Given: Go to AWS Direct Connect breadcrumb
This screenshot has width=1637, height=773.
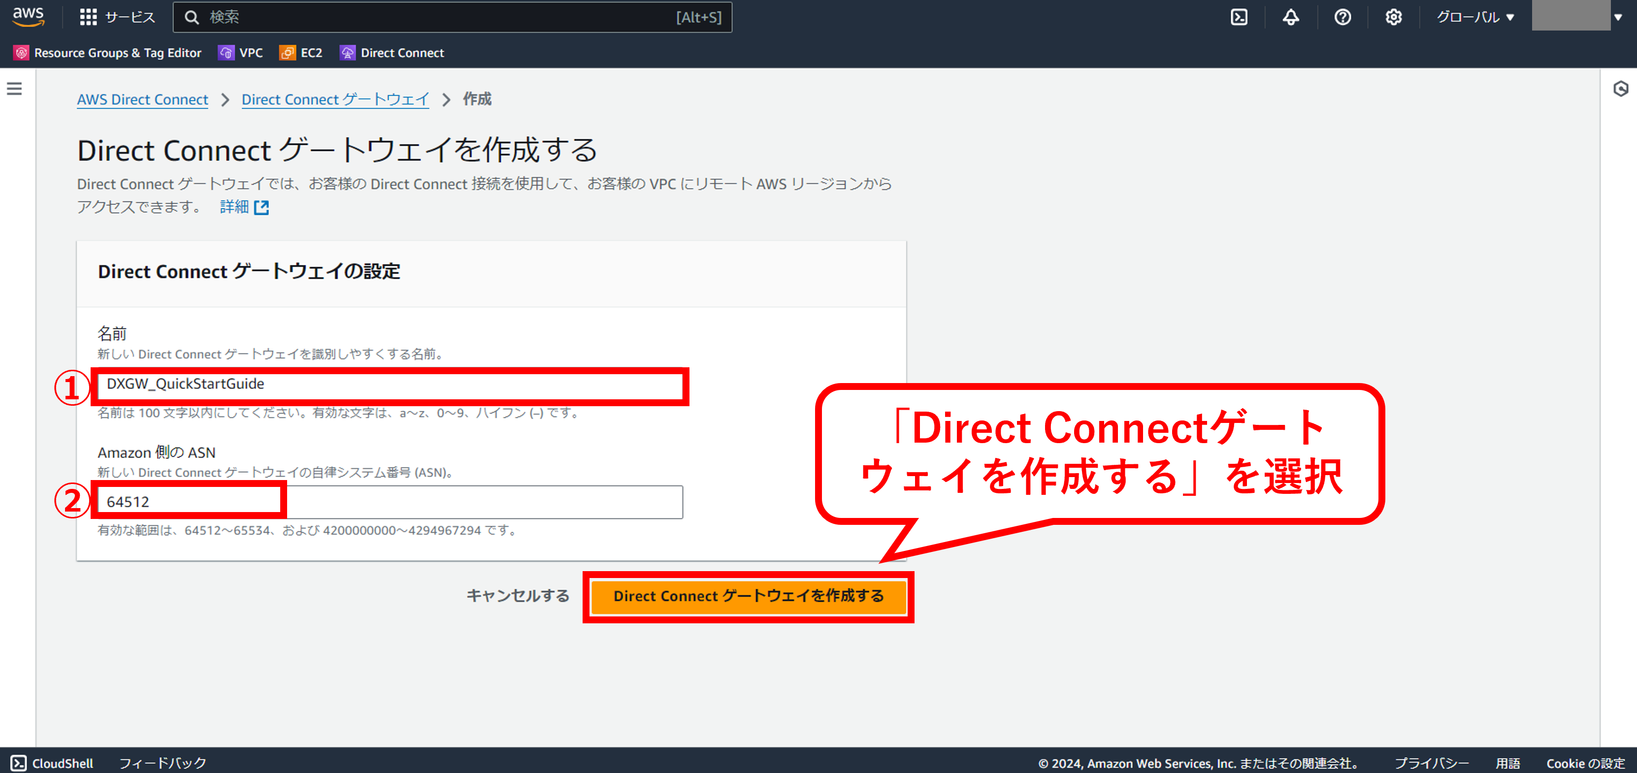Looking at the screenshot, I should tap(142, 100).
